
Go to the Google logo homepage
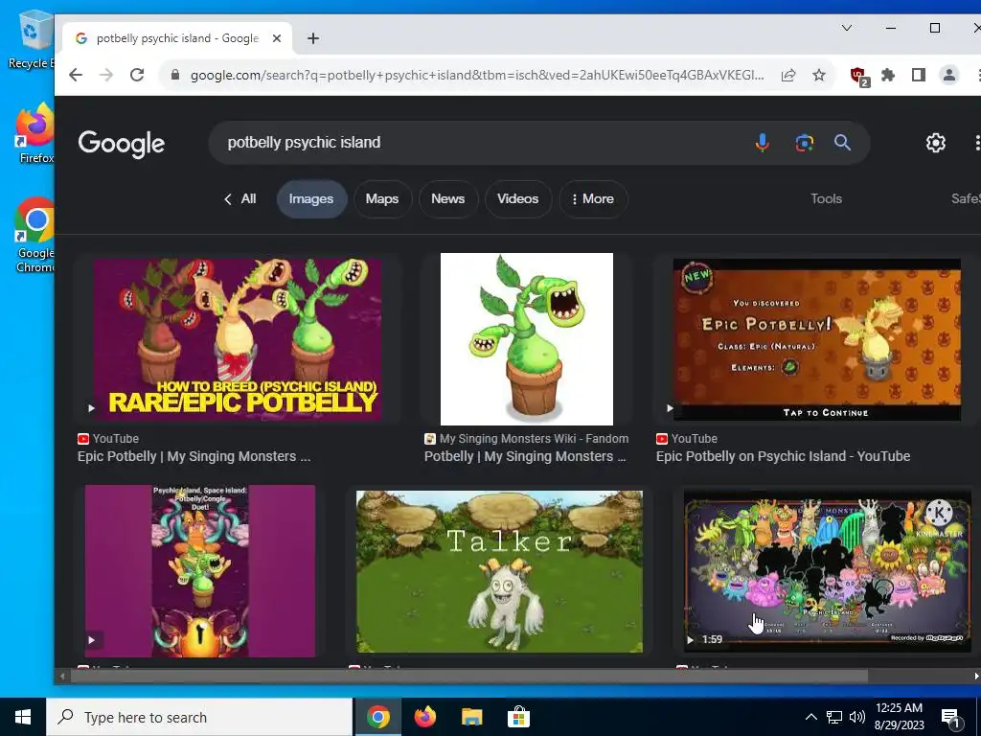coord(122,144)
